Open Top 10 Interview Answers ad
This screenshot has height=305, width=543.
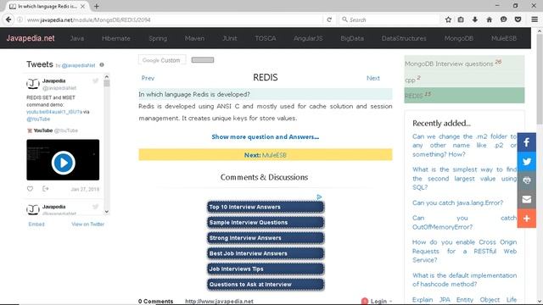coord(266,207)
